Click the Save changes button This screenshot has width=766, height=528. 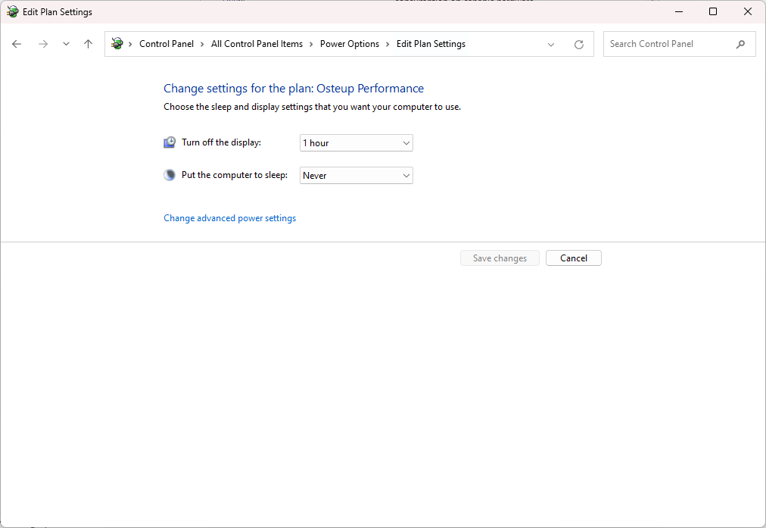point(500,258)
